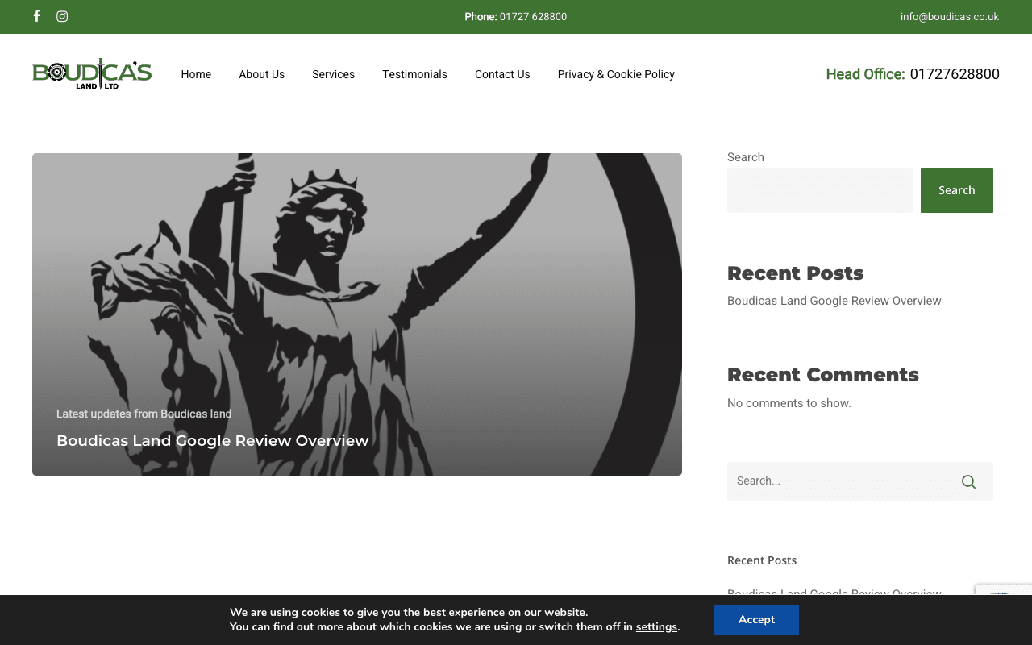Click the large Recent Posts heading
This screenshot has height=645, width=1032.
point(796,273)
